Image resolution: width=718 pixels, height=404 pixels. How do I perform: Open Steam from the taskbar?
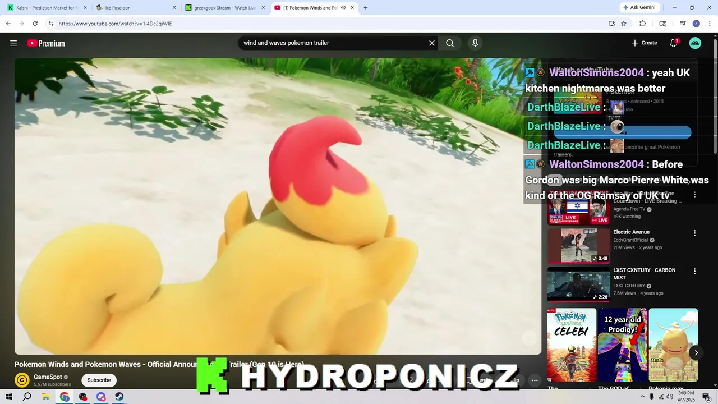coord(119,397)
